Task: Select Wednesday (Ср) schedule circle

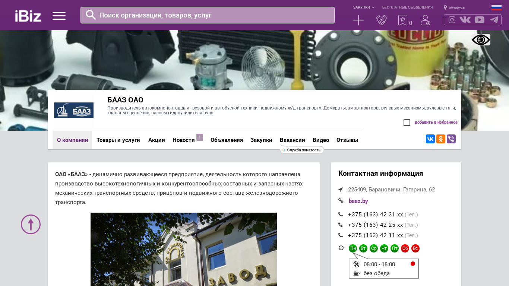Action: 374,248
